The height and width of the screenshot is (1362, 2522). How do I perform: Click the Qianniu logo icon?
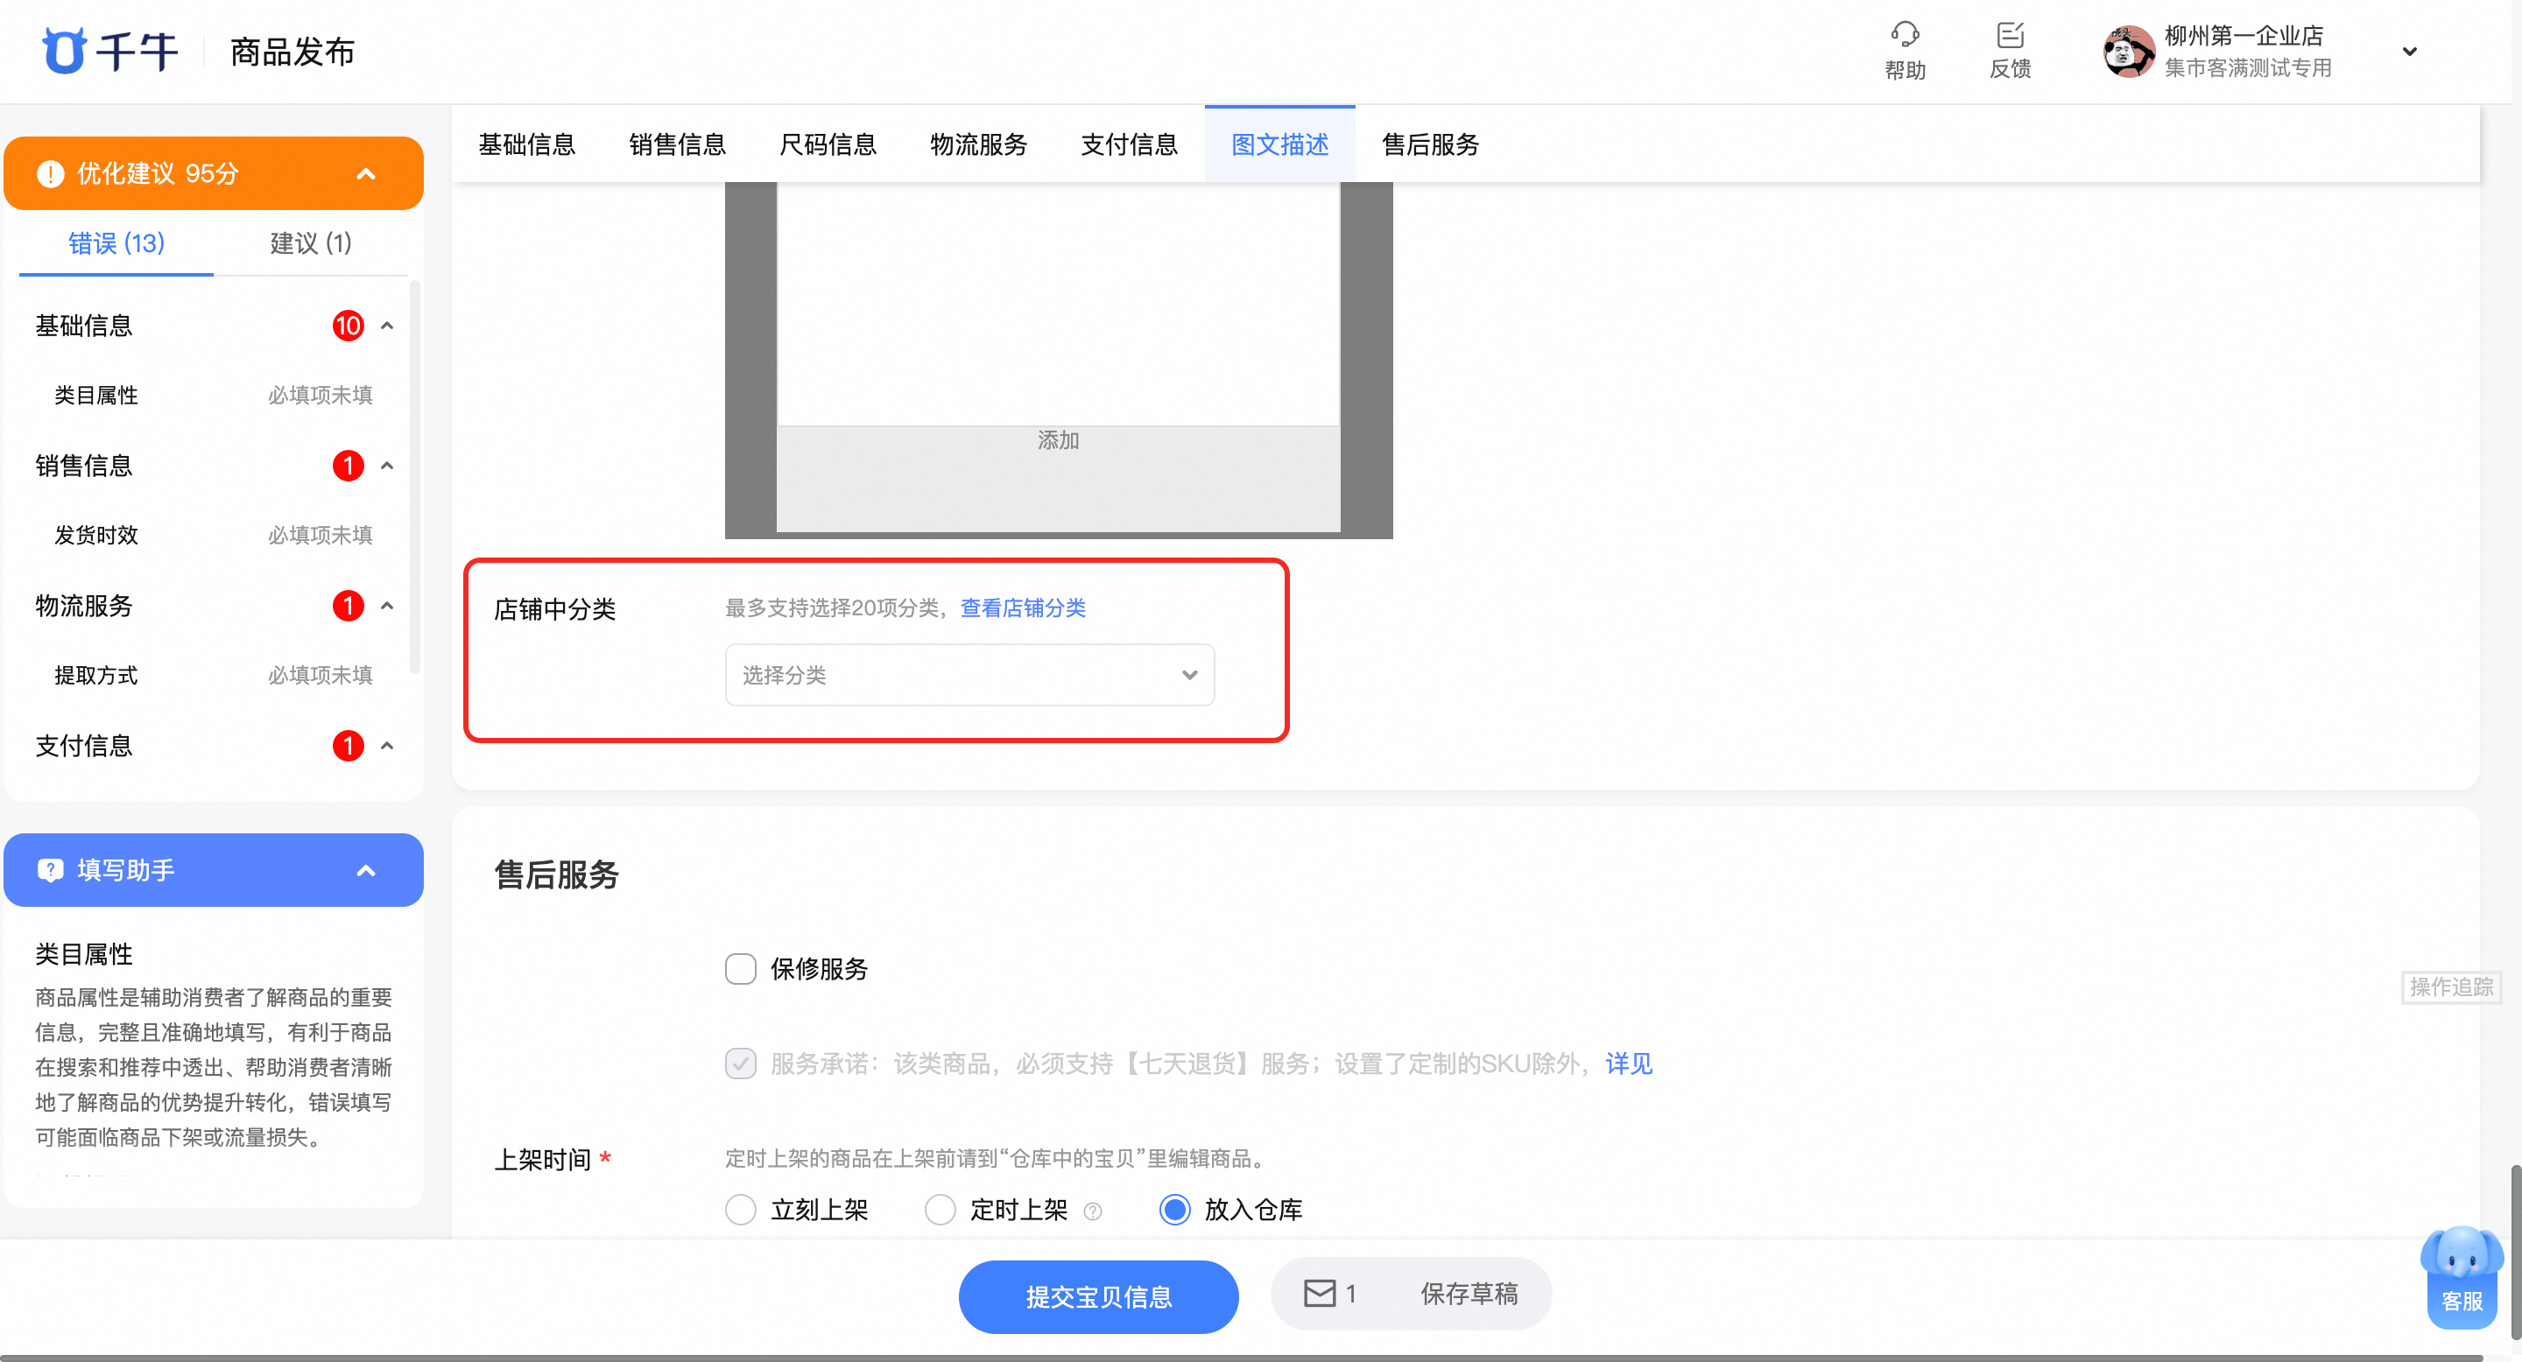point(65,51)
